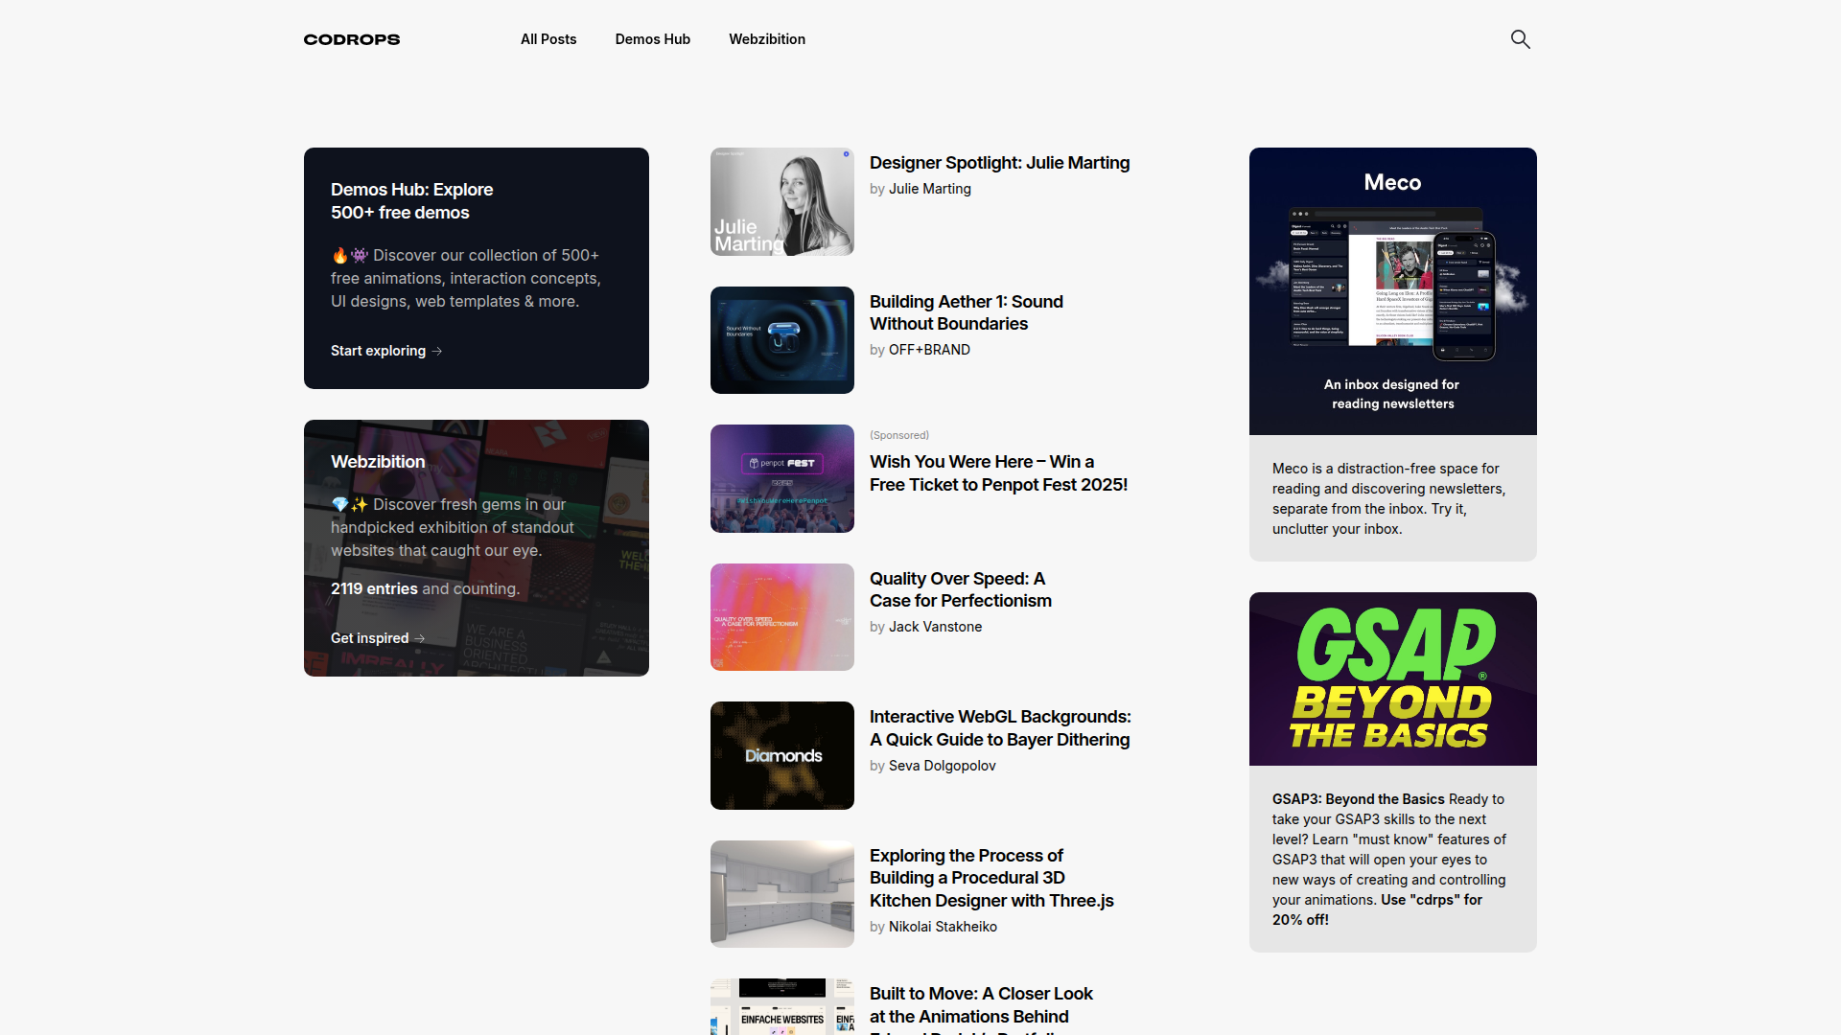Open the 'Wish You Were Here' sponsored post title
This screenshot has width=1841, height=1035.
[x=998, y=473]
